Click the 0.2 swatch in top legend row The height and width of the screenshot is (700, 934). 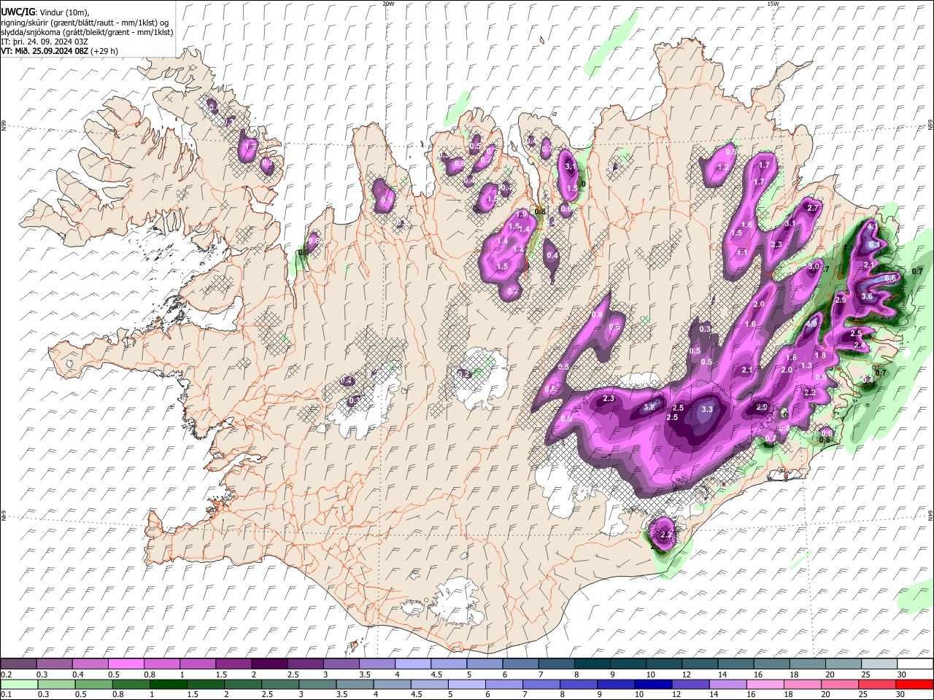point(18,664)
